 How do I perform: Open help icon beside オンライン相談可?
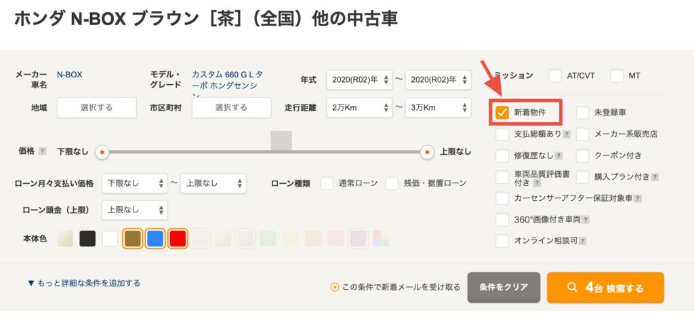coord(582,241)
